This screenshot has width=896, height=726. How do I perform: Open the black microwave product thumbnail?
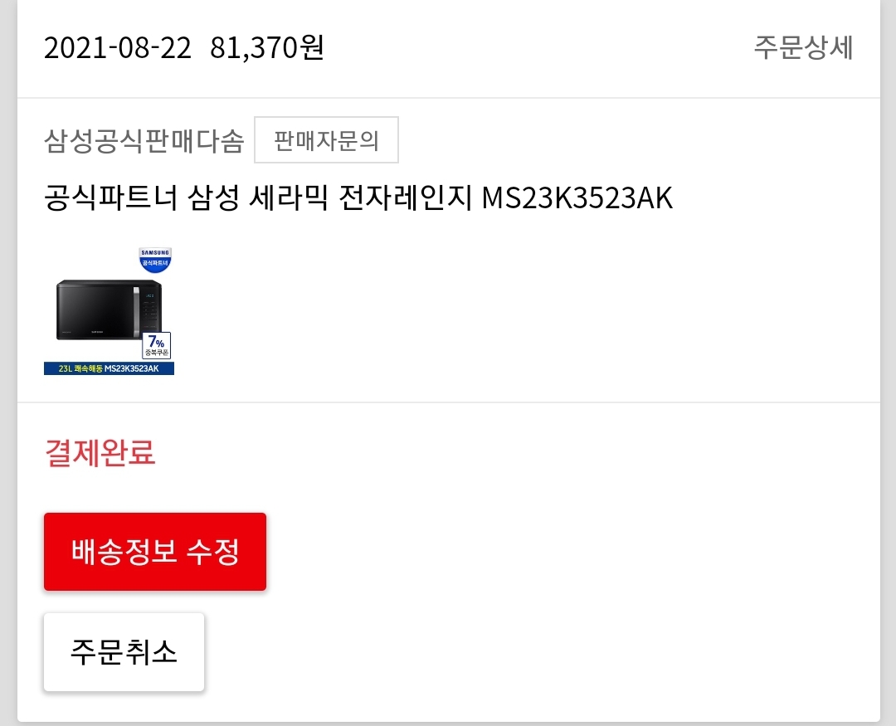click(109, 311)
